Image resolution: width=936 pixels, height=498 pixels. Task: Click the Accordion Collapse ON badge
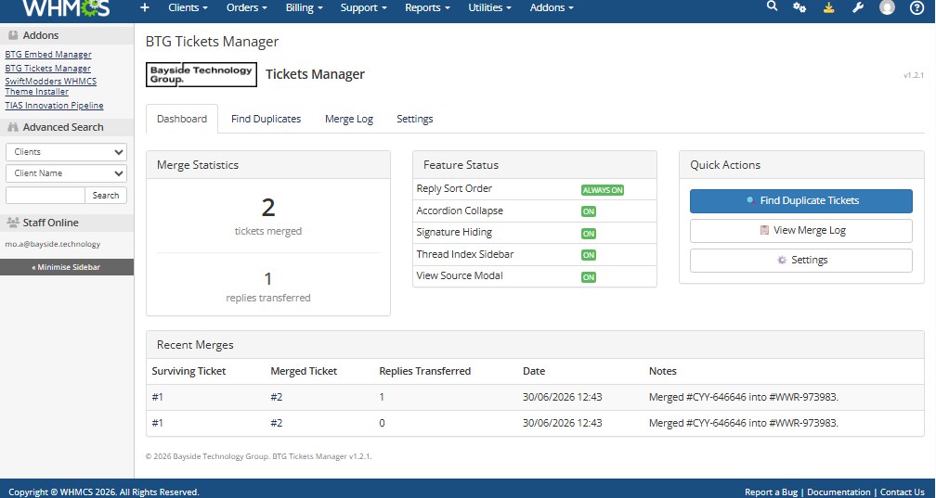click(589, 211)
